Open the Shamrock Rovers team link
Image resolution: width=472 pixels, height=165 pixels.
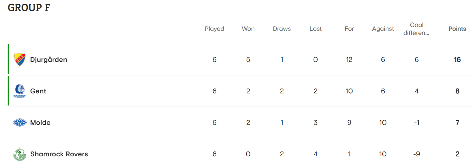[x=59, y=154]
